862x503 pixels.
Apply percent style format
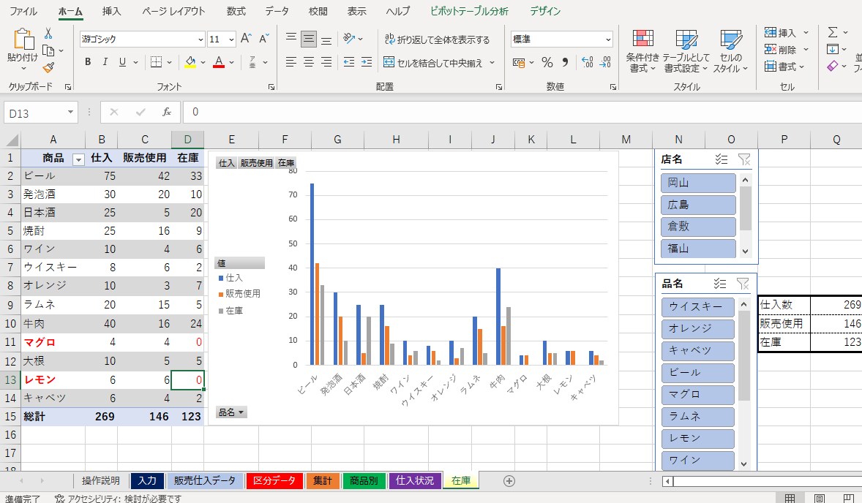click(x=547, y=63)
